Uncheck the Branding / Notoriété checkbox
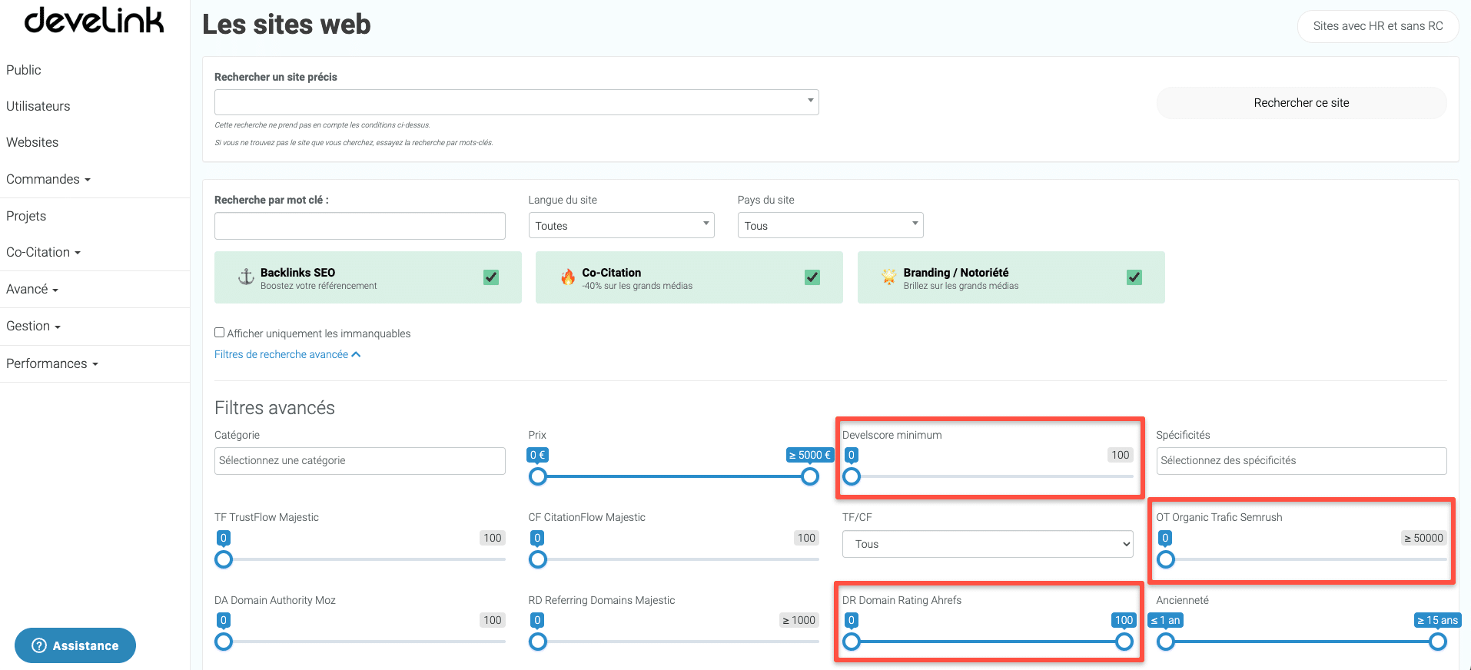Image resolution: width=1471 pixels, height=670 pixels. [x=1134, y=277]
